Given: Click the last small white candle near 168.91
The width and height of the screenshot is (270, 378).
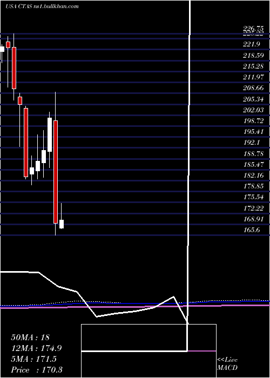Looking at the screenshot, I should coord(62,224).
